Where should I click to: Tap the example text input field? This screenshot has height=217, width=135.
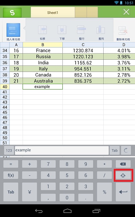(62, 151)
